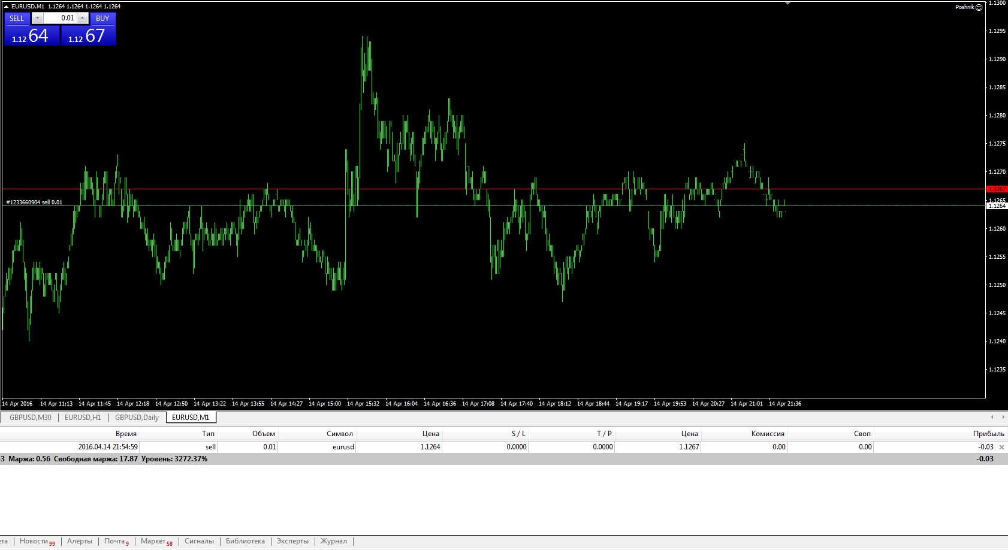Switch to the EURUSD,H1 chart tab
Screen dimensions: 1008x550
click(83, 418)
